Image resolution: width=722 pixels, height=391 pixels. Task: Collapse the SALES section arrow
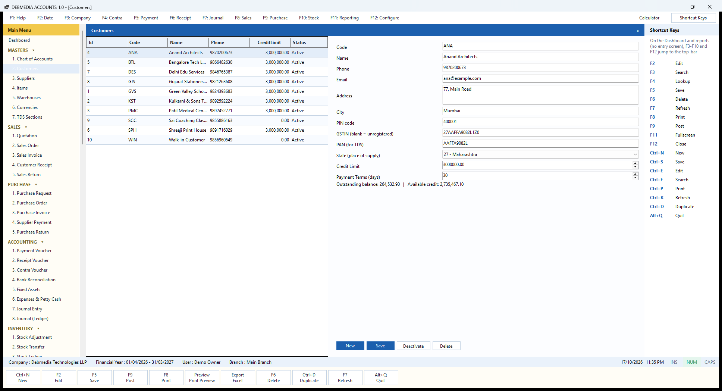[26, 127]
